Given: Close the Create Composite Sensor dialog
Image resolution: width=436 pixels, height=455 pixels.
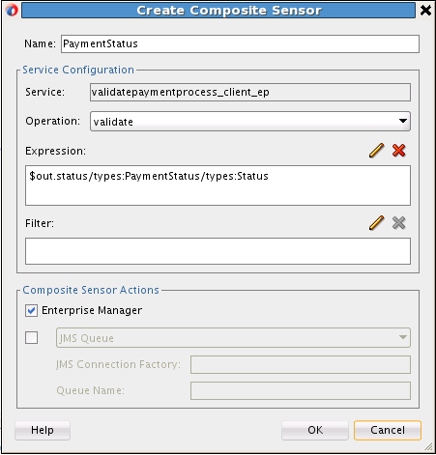Looking at the screenshot, I should coord(425,11).
